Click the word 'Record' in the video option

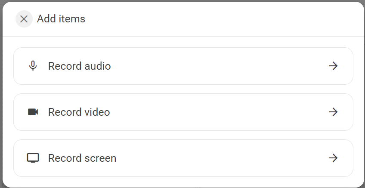point(65,112)
